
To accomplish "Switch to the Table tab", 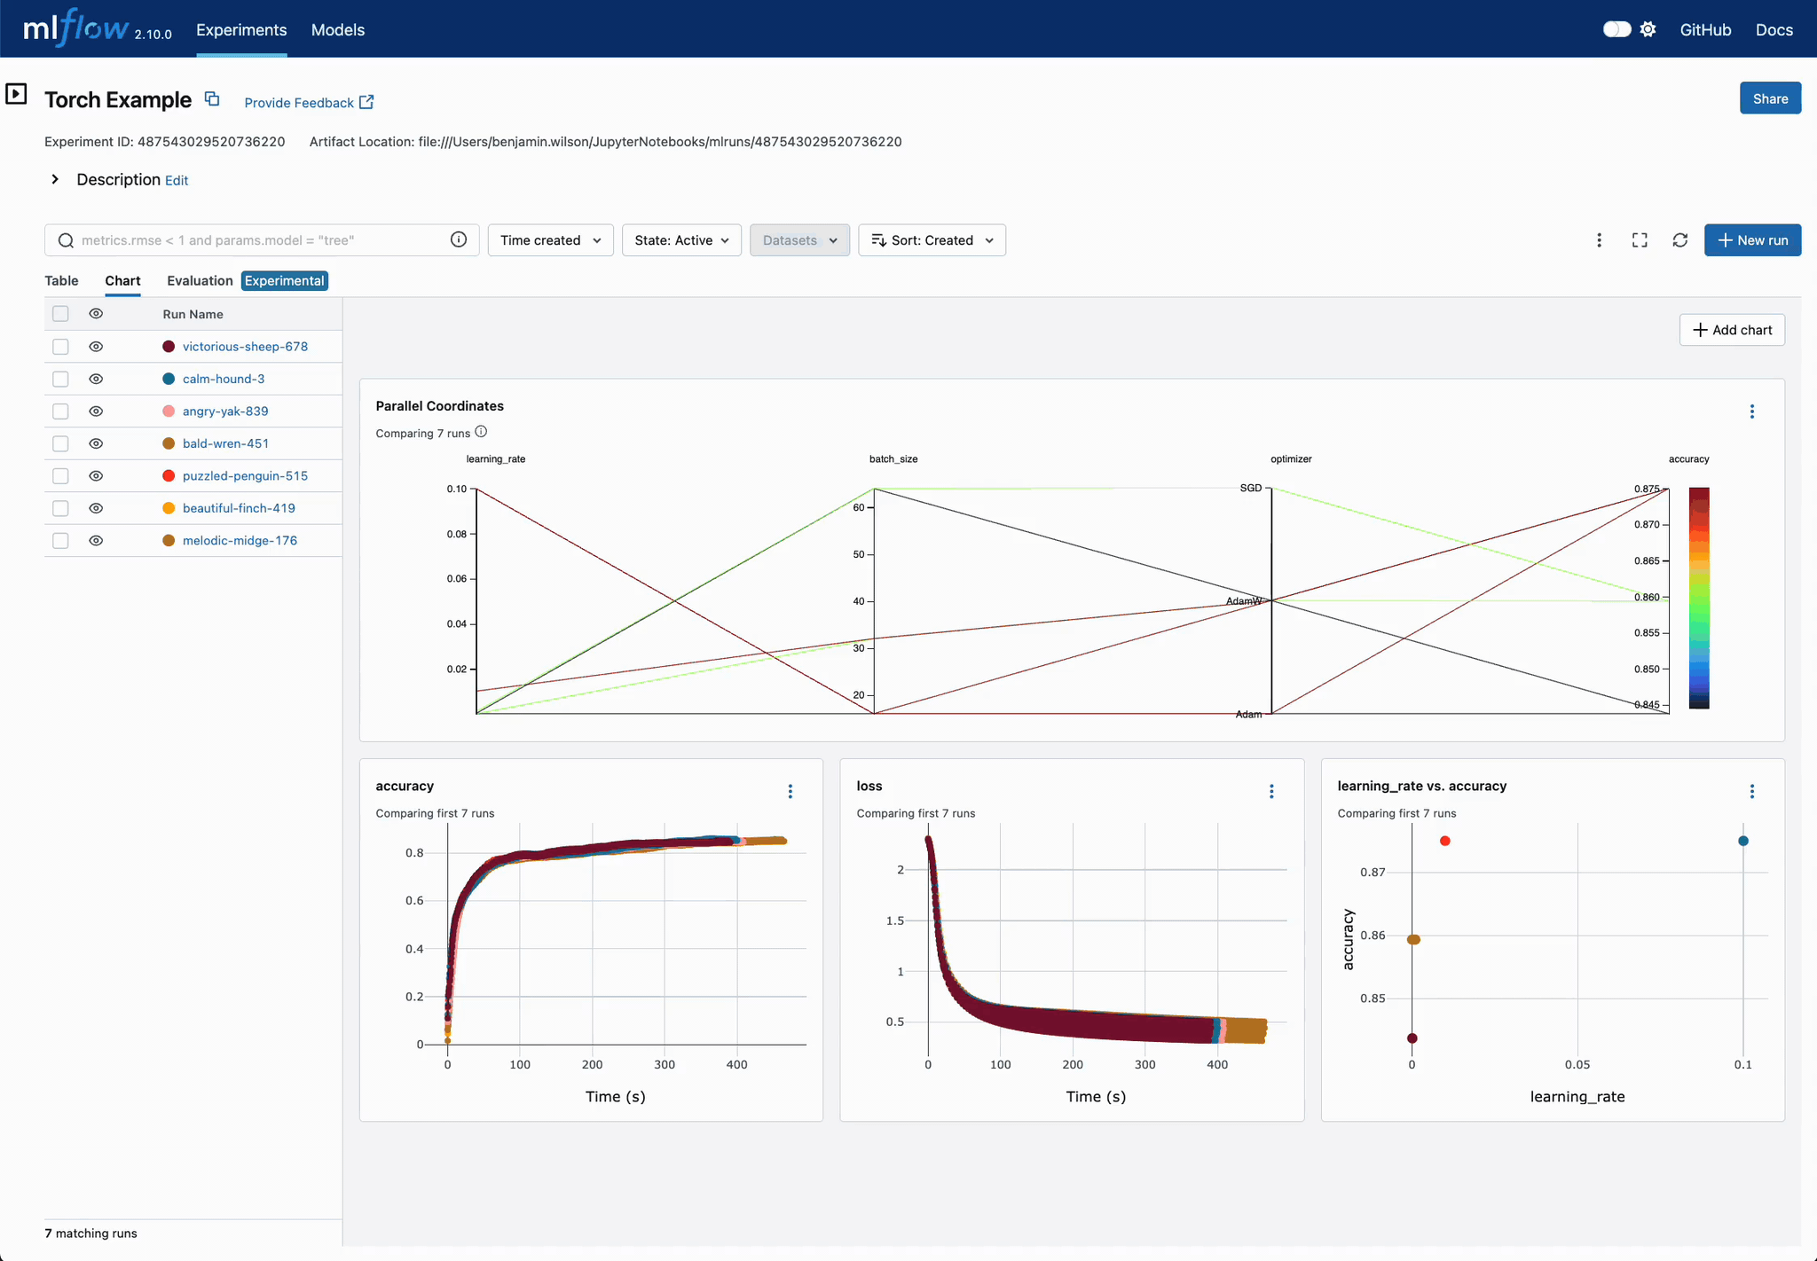I will [61, 280].
